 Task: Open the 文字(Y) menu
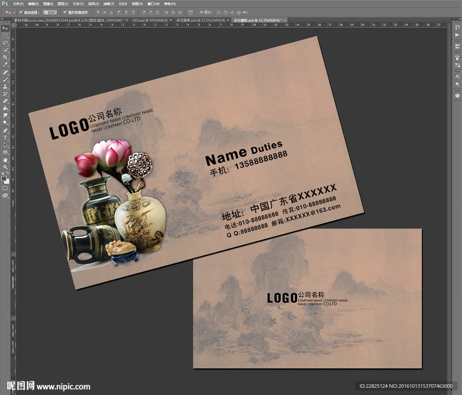(x=78, y=4)
